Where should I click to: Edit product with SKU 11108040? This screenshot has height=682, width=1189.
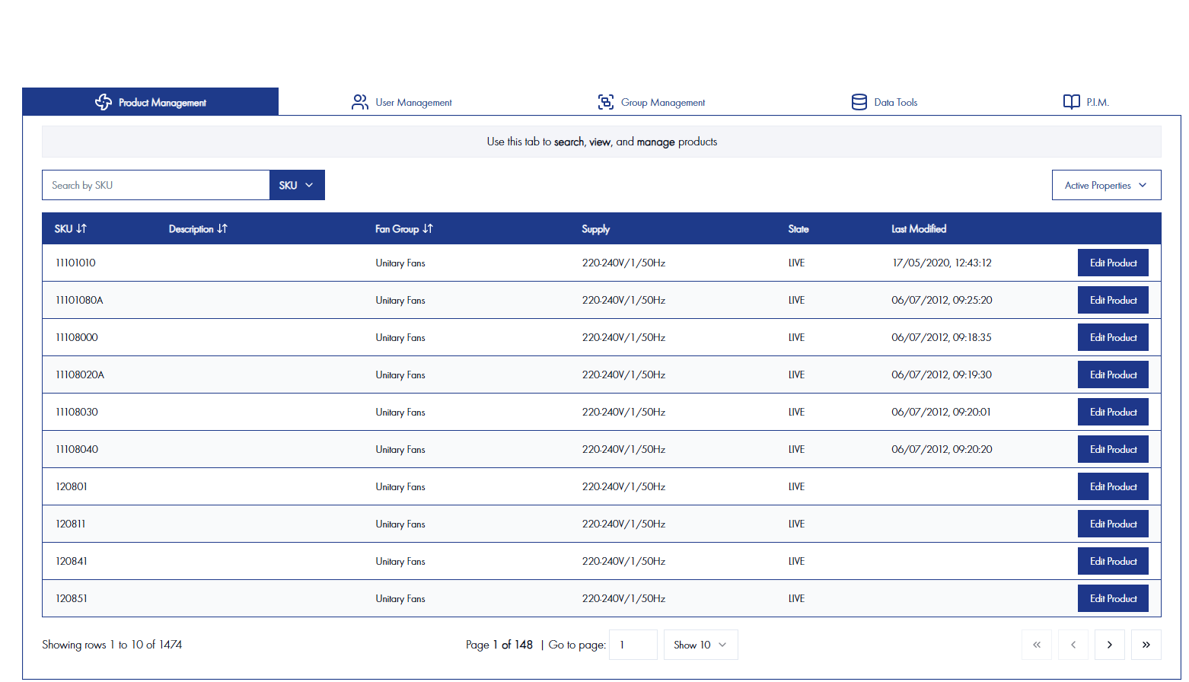(1113, 449)
